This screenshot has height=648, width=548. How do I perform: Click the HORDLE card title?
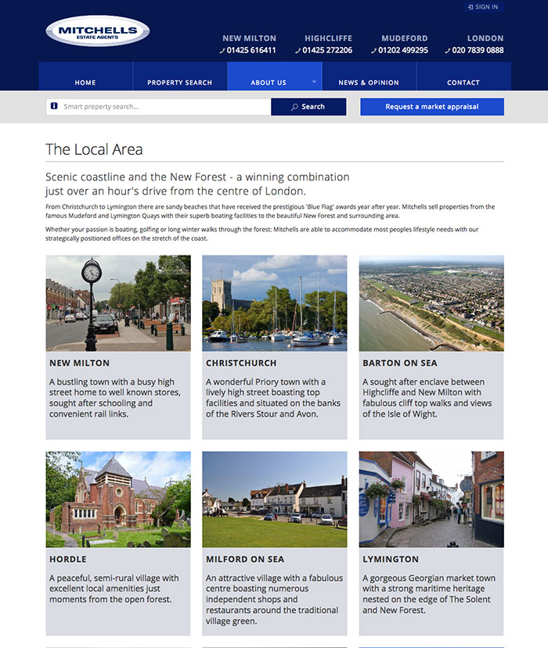[x=68, y=559]
